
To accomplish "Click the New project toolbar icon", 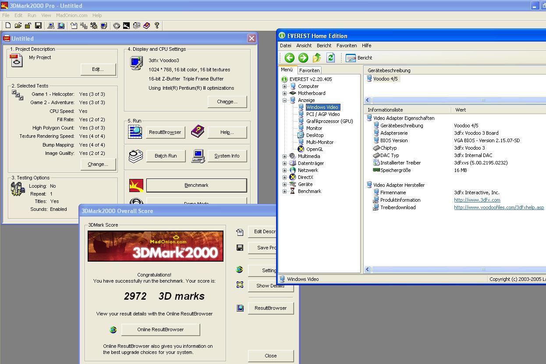I will click(8, 26).
